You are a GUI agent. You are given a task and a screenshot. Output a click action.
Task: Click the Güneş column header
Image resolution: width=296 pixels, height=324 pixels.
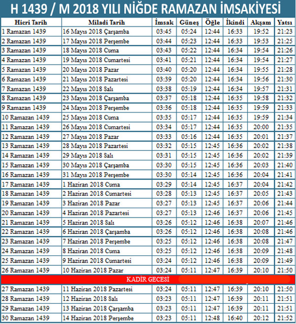(x=189, y=23)
